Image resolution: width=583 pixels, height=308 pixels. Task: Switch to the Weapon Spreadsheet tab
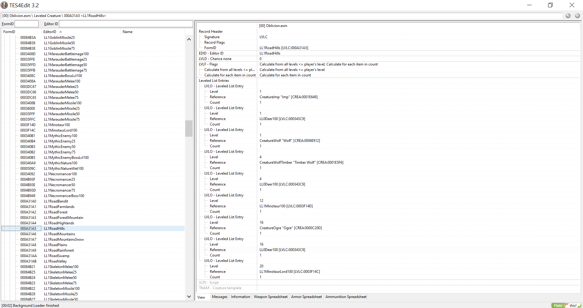[x=271, y=297]
